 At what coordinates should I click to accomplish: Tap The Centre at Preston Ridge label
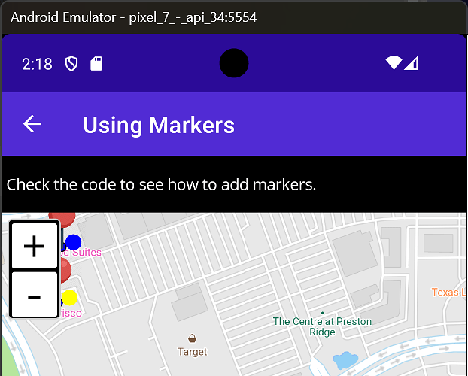(322, 326)
